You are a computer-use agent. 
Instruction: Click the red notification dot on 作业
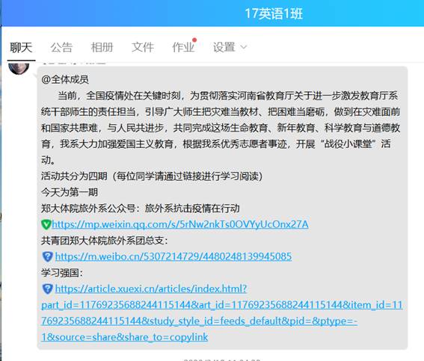(194, 40)
